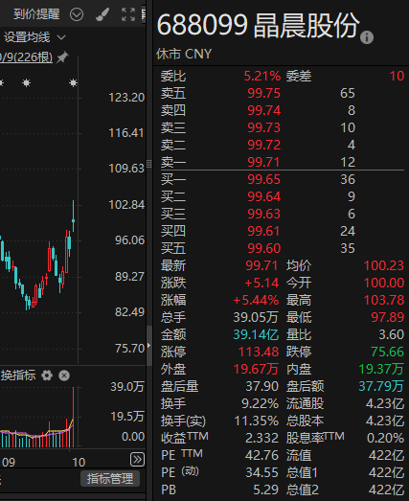Open the 到价提醒 price alert
The width and height of the screenshot is (409, 501).
click(x=36, y=14)
